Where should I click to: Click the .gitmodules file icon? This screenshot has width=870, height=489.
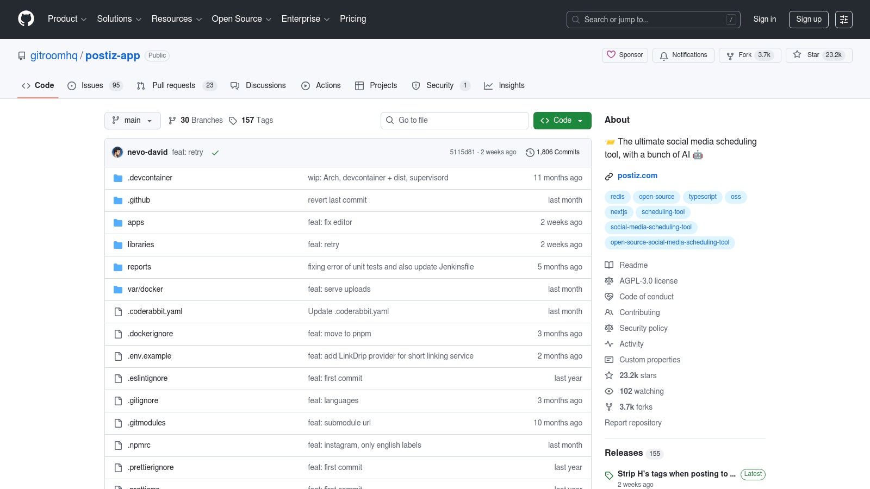tap(118, 423)
